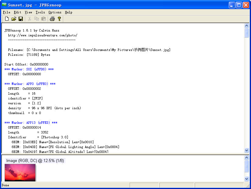
Task: Click the image pane scrollbar thumb
Action: (246, 166)
